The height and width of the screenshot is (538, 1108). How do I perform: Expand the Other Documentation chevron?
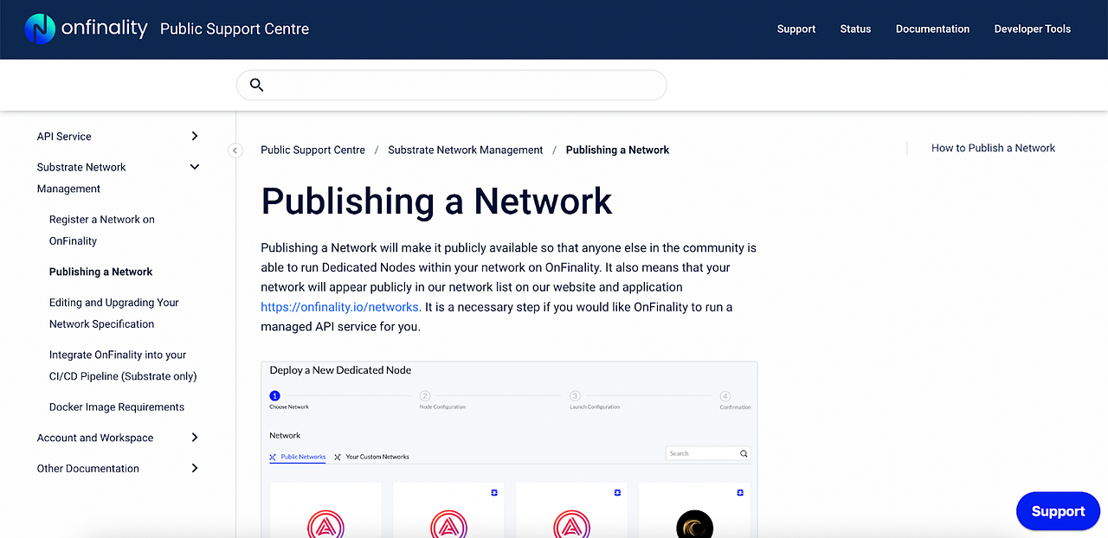(195, 468)
